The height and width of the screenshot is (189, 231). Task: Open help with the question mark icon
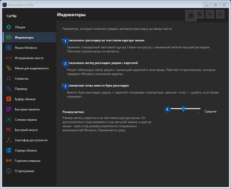[x=191, y=16]
